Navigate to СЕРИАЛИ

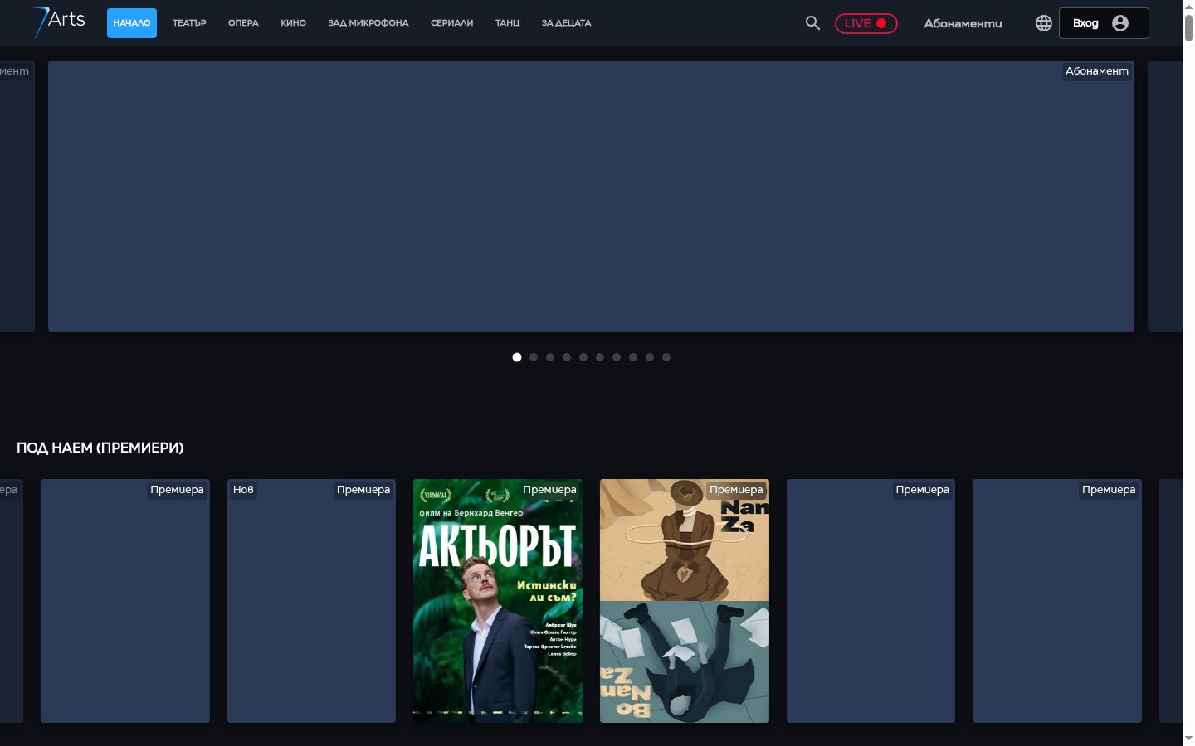451,23
